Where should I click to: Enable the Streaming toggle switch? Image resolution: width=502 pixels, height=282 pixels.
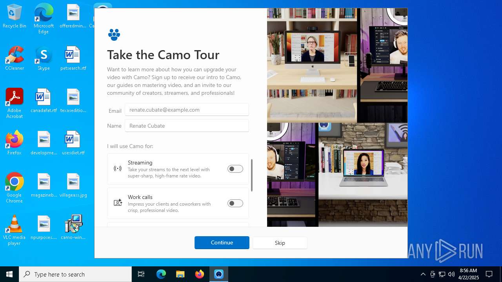[x=235, y=169]
